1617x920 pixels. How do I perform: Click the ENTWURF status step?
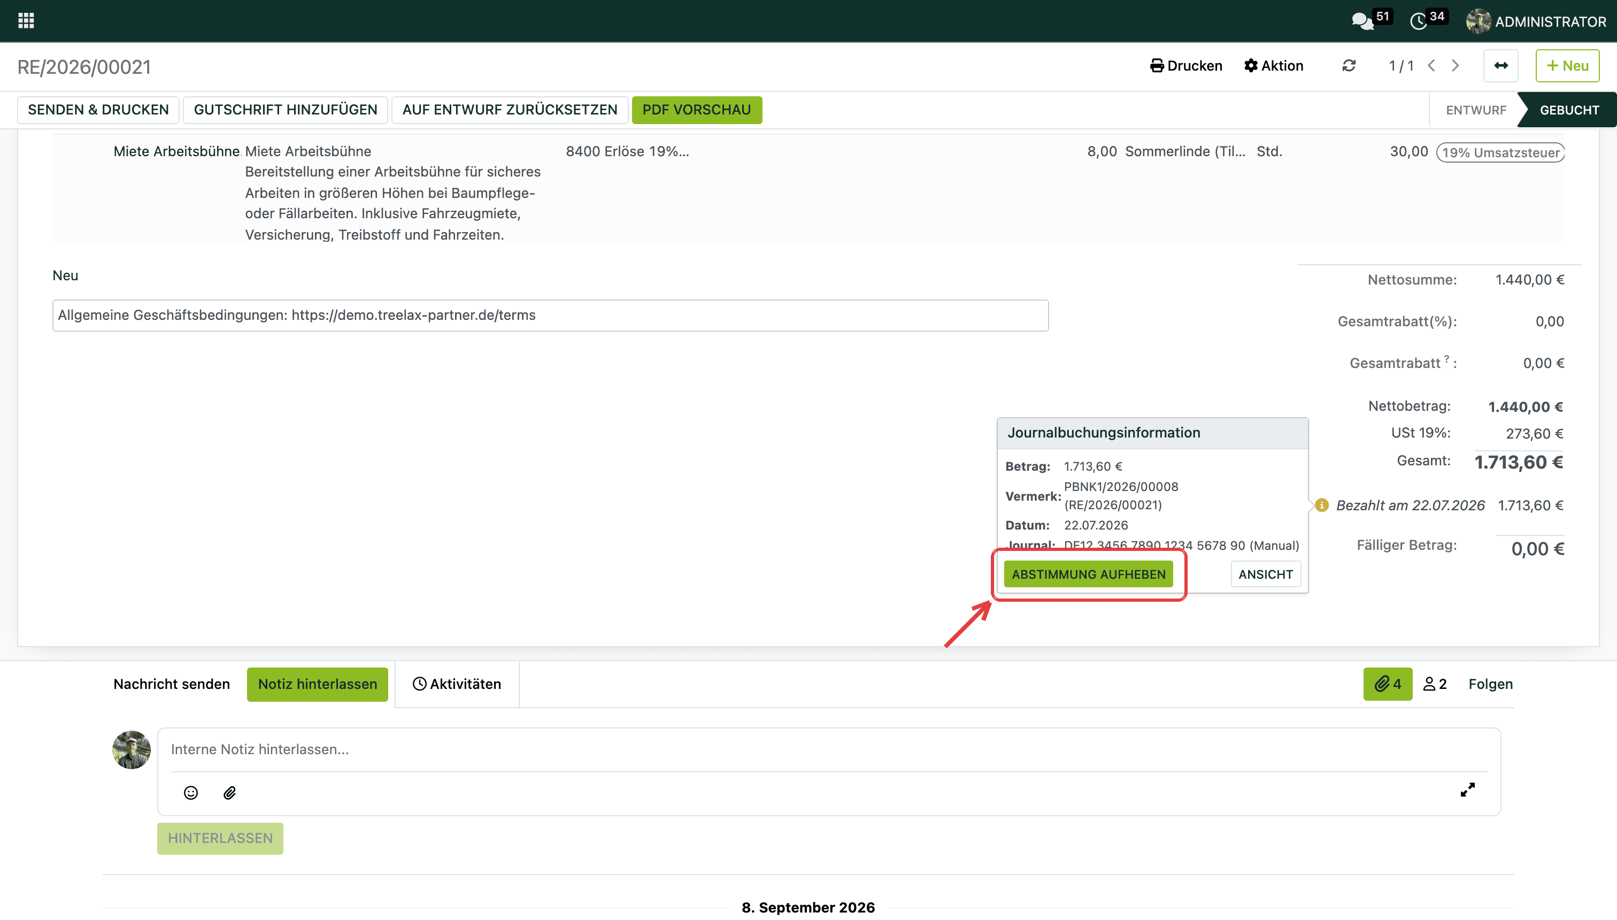click(x=1475, y=110)
